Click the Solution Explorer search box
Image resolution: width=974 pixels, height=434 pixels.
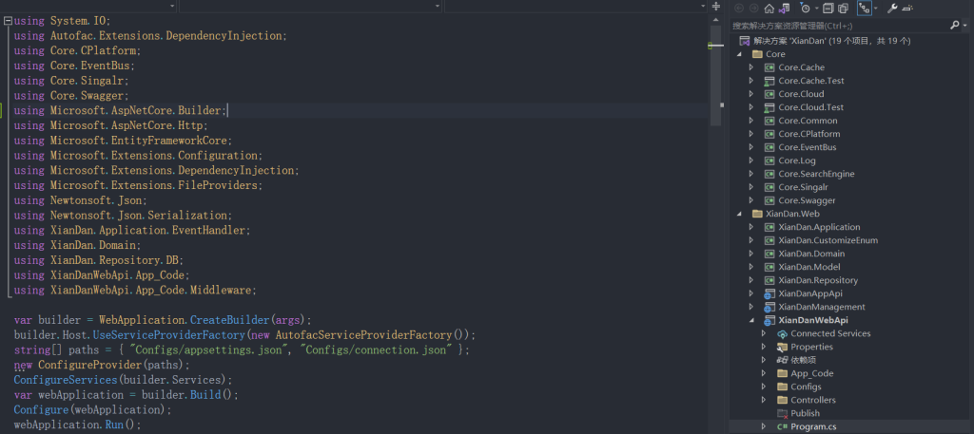(837, 26)
